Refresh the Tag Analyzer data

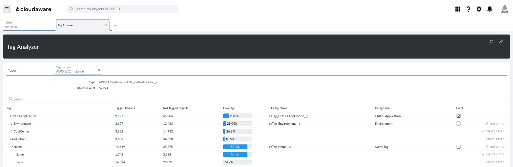pos(491,42)
